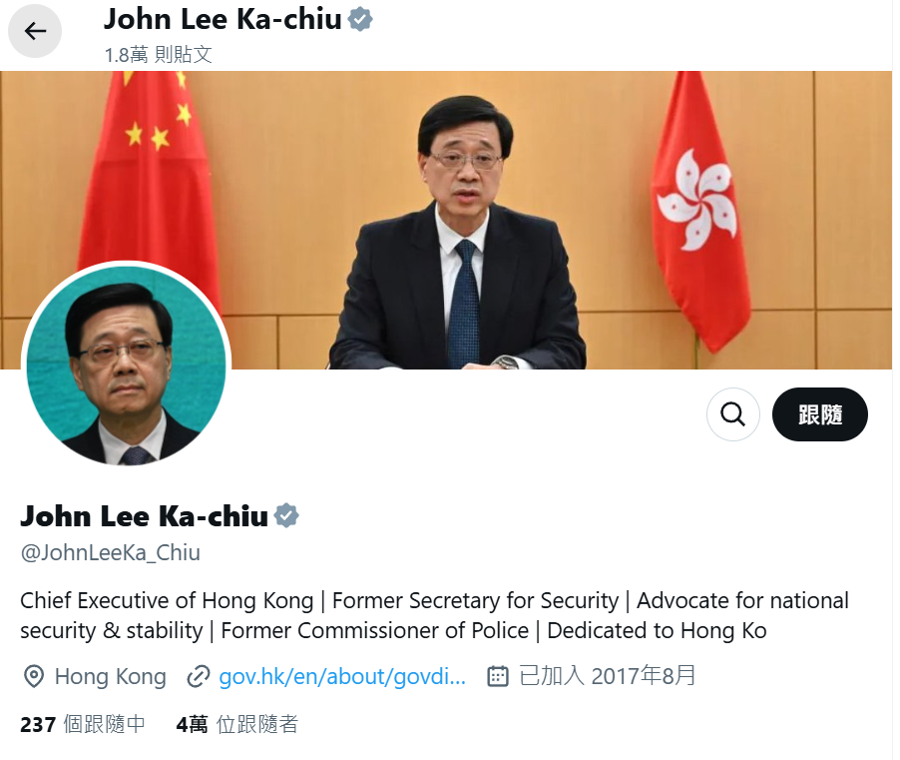
Task: Click the bio text starting Chief Executive
Action: [434, 615]
